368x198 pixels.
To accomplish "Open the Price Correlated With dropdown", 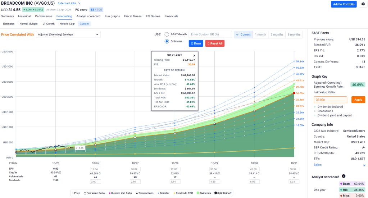I will click(x=68, y=34).
